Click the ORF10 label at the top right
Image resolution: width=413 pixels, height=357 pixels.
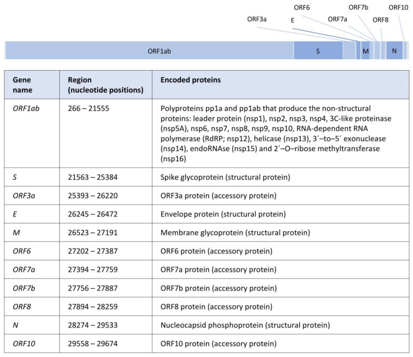[x=398, y=7]
